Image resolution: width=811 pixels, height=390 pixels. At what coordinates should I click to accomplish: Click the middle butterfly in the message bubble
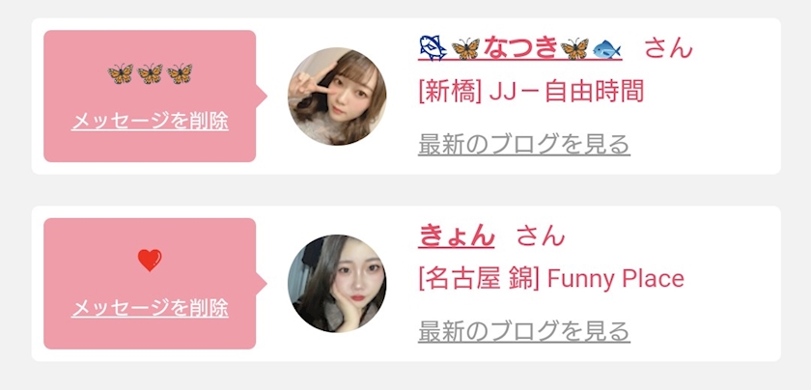[x=150, y=73]
